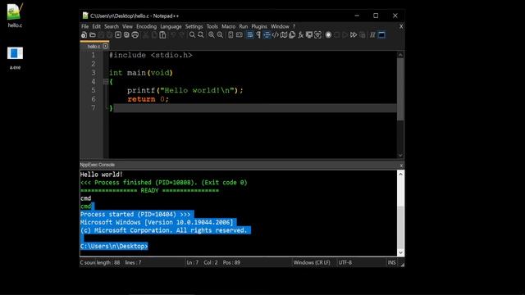
Task: Click the 'Windows (CR LF)' status bar entry
Action: click(x=312, y=262)
